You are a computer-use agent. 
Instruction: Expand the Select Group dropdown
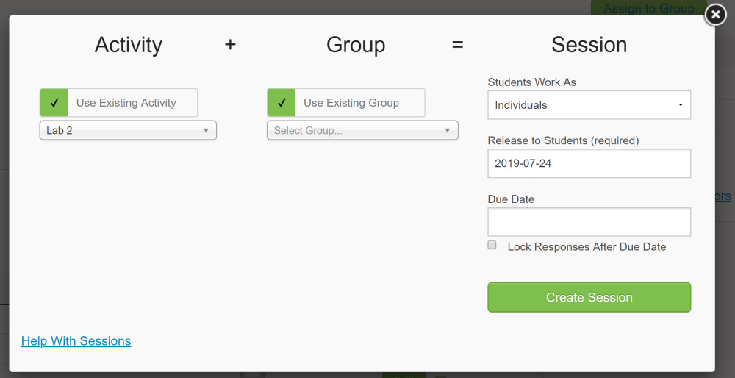coord(362,131)
